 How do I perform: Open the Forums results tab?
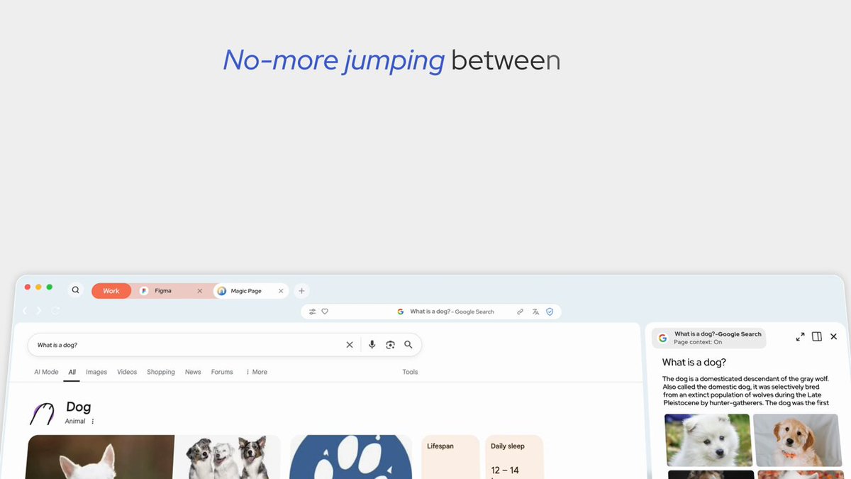click(222, 372)
